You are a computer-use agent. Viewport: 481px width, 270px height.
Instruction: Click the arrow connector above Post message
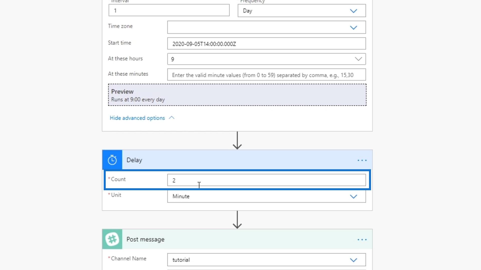pos(237,220)
